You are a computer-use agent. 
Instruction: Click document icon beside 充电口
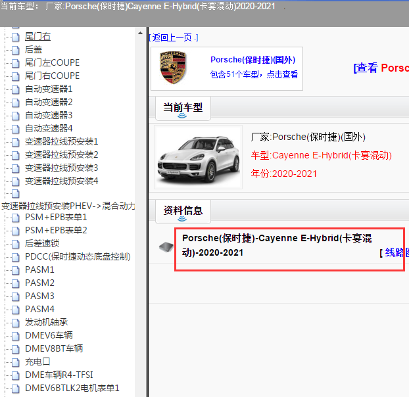click(16, 362)
